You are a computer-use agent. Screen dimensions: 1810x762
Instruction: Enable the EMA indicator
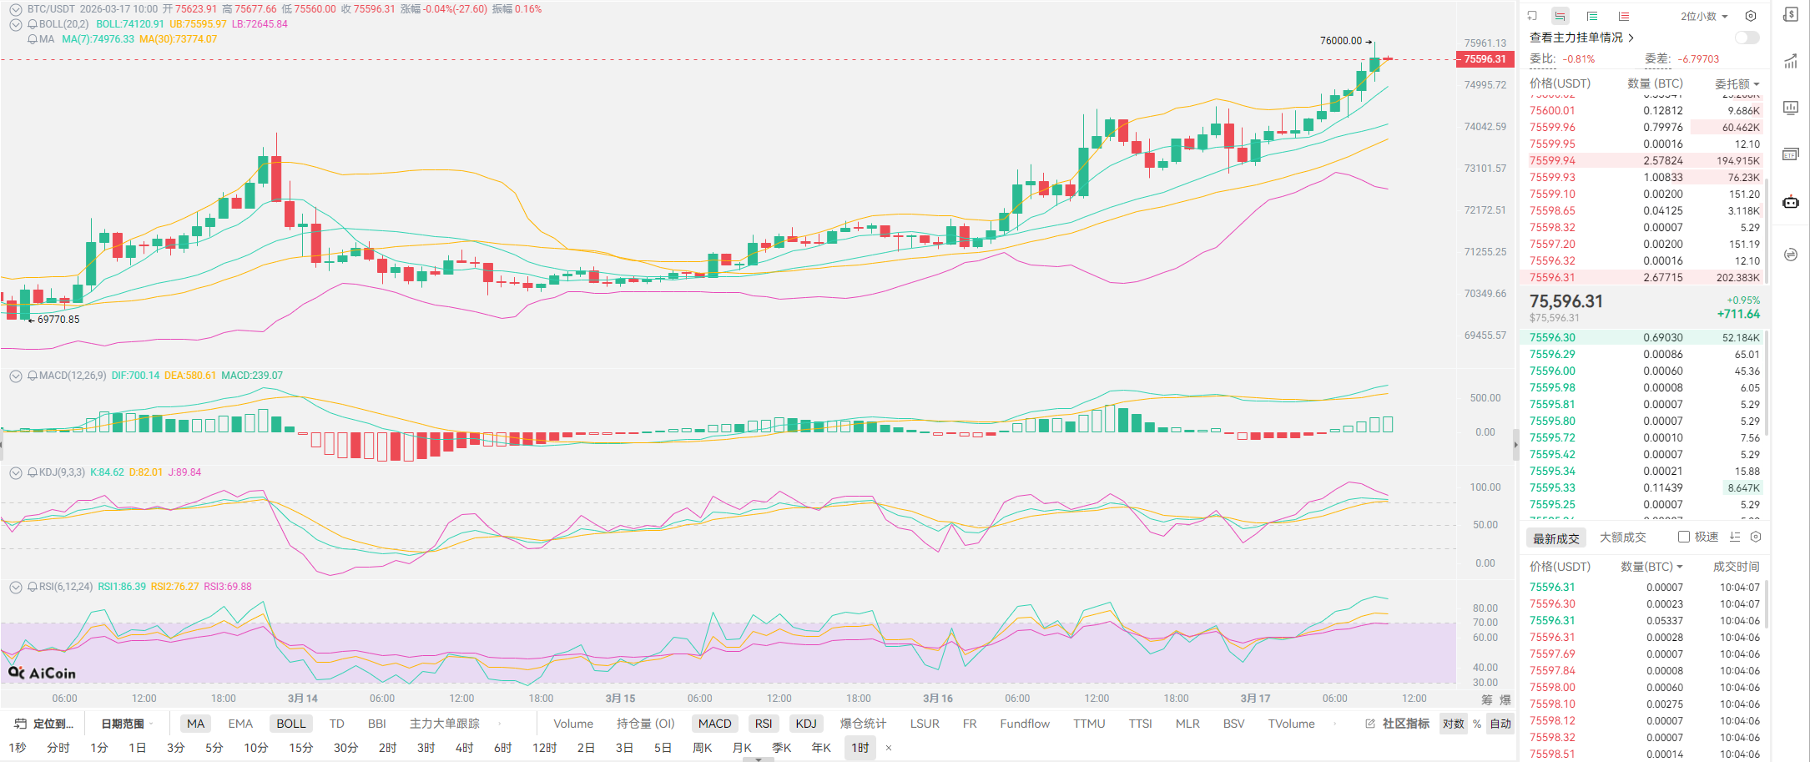(x=240, y=724)
